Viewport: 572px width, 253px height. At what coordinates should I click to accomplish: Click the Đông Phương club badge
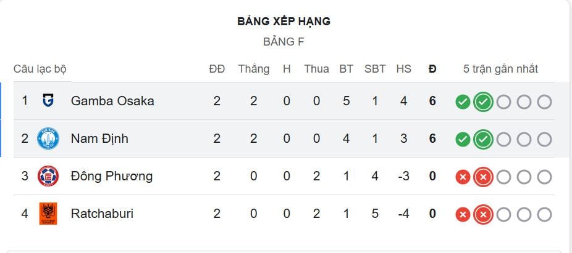pos(48,176)
